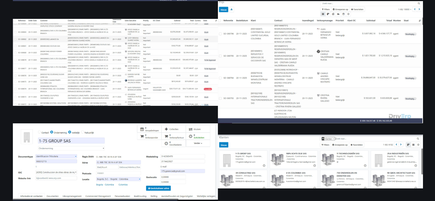Switch Klanten to list view
435x201 pixels.
[413, 145]
